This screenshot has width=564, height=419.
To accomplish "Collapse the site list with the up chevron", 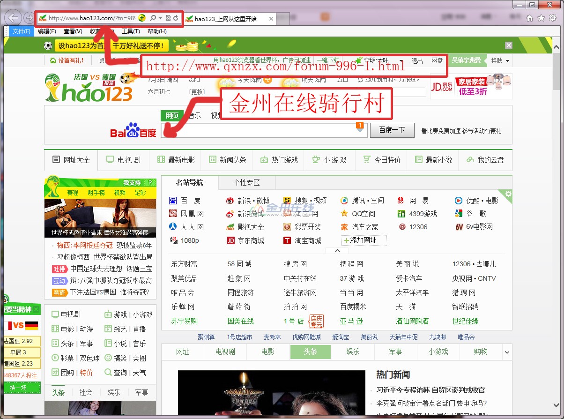I will coord(337,251).
